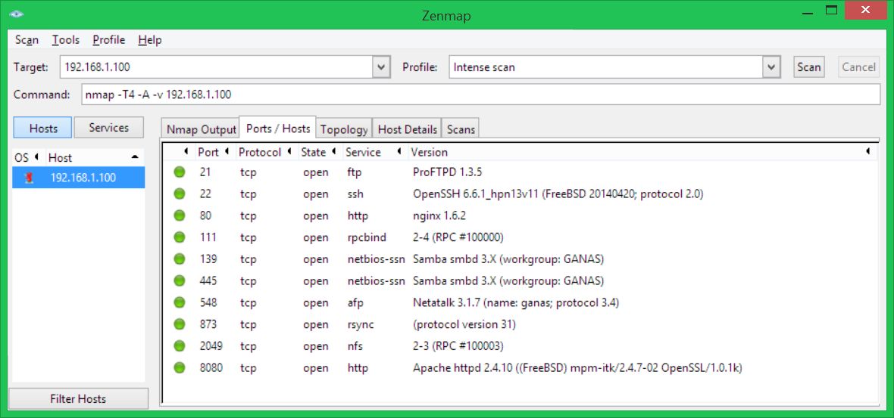Screen dimensions: 894x418
Task: Sort the host list by Host column header
Action: pos(95,157)
